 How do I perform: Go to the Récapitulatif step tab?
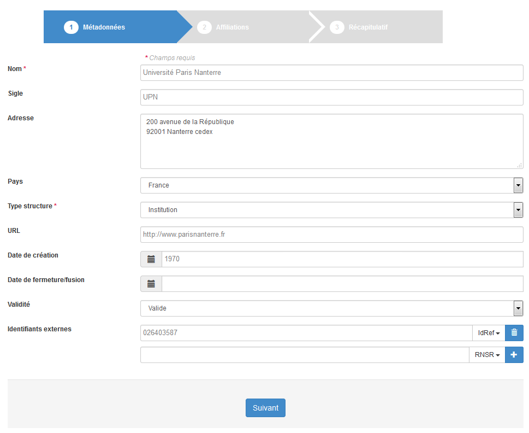click(x=376, y=27)
